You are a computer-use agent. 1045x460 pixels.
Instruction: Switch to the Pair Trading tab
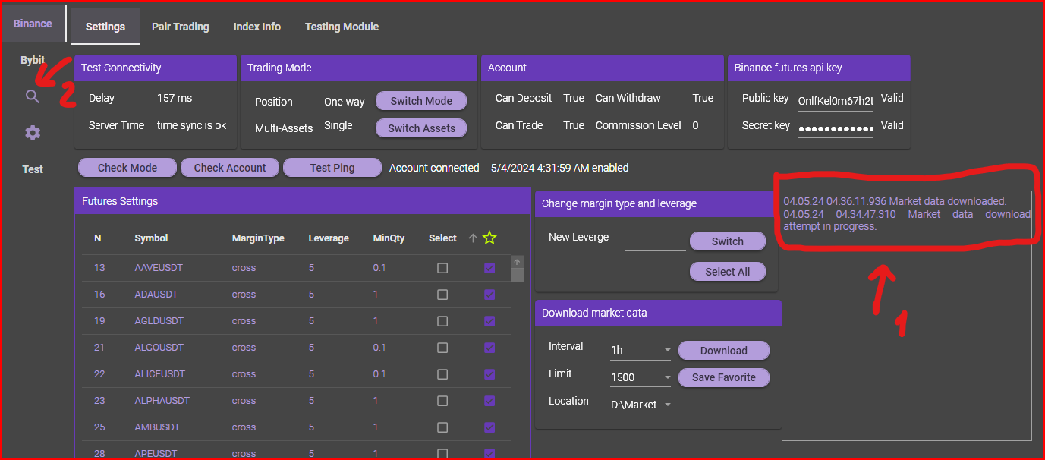180,27
